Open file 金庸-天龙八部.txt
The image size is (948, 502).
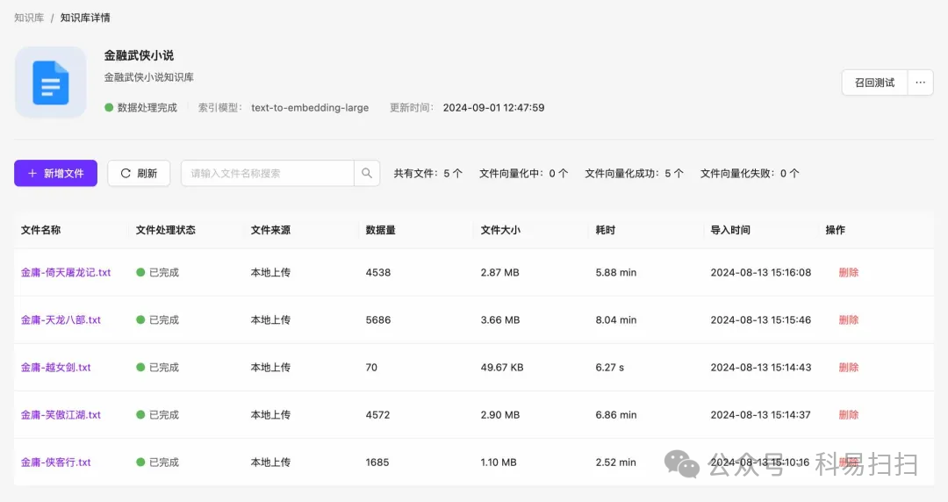(x=61, y=320)
